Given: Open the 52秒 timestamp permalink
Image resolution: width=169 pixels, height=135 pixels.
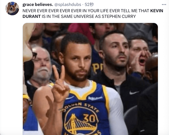Looking at the screenshot, I should point(89,5).
